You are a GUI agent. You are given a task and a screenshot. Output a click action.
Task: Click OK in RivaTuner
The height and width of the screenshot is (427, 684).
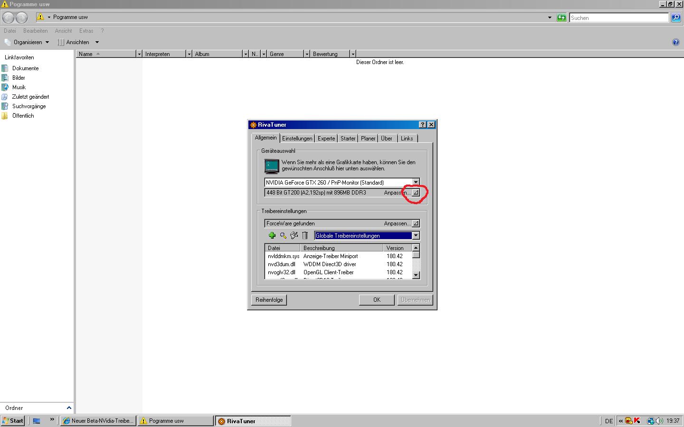pyautogui.click(x=377, y=300)
